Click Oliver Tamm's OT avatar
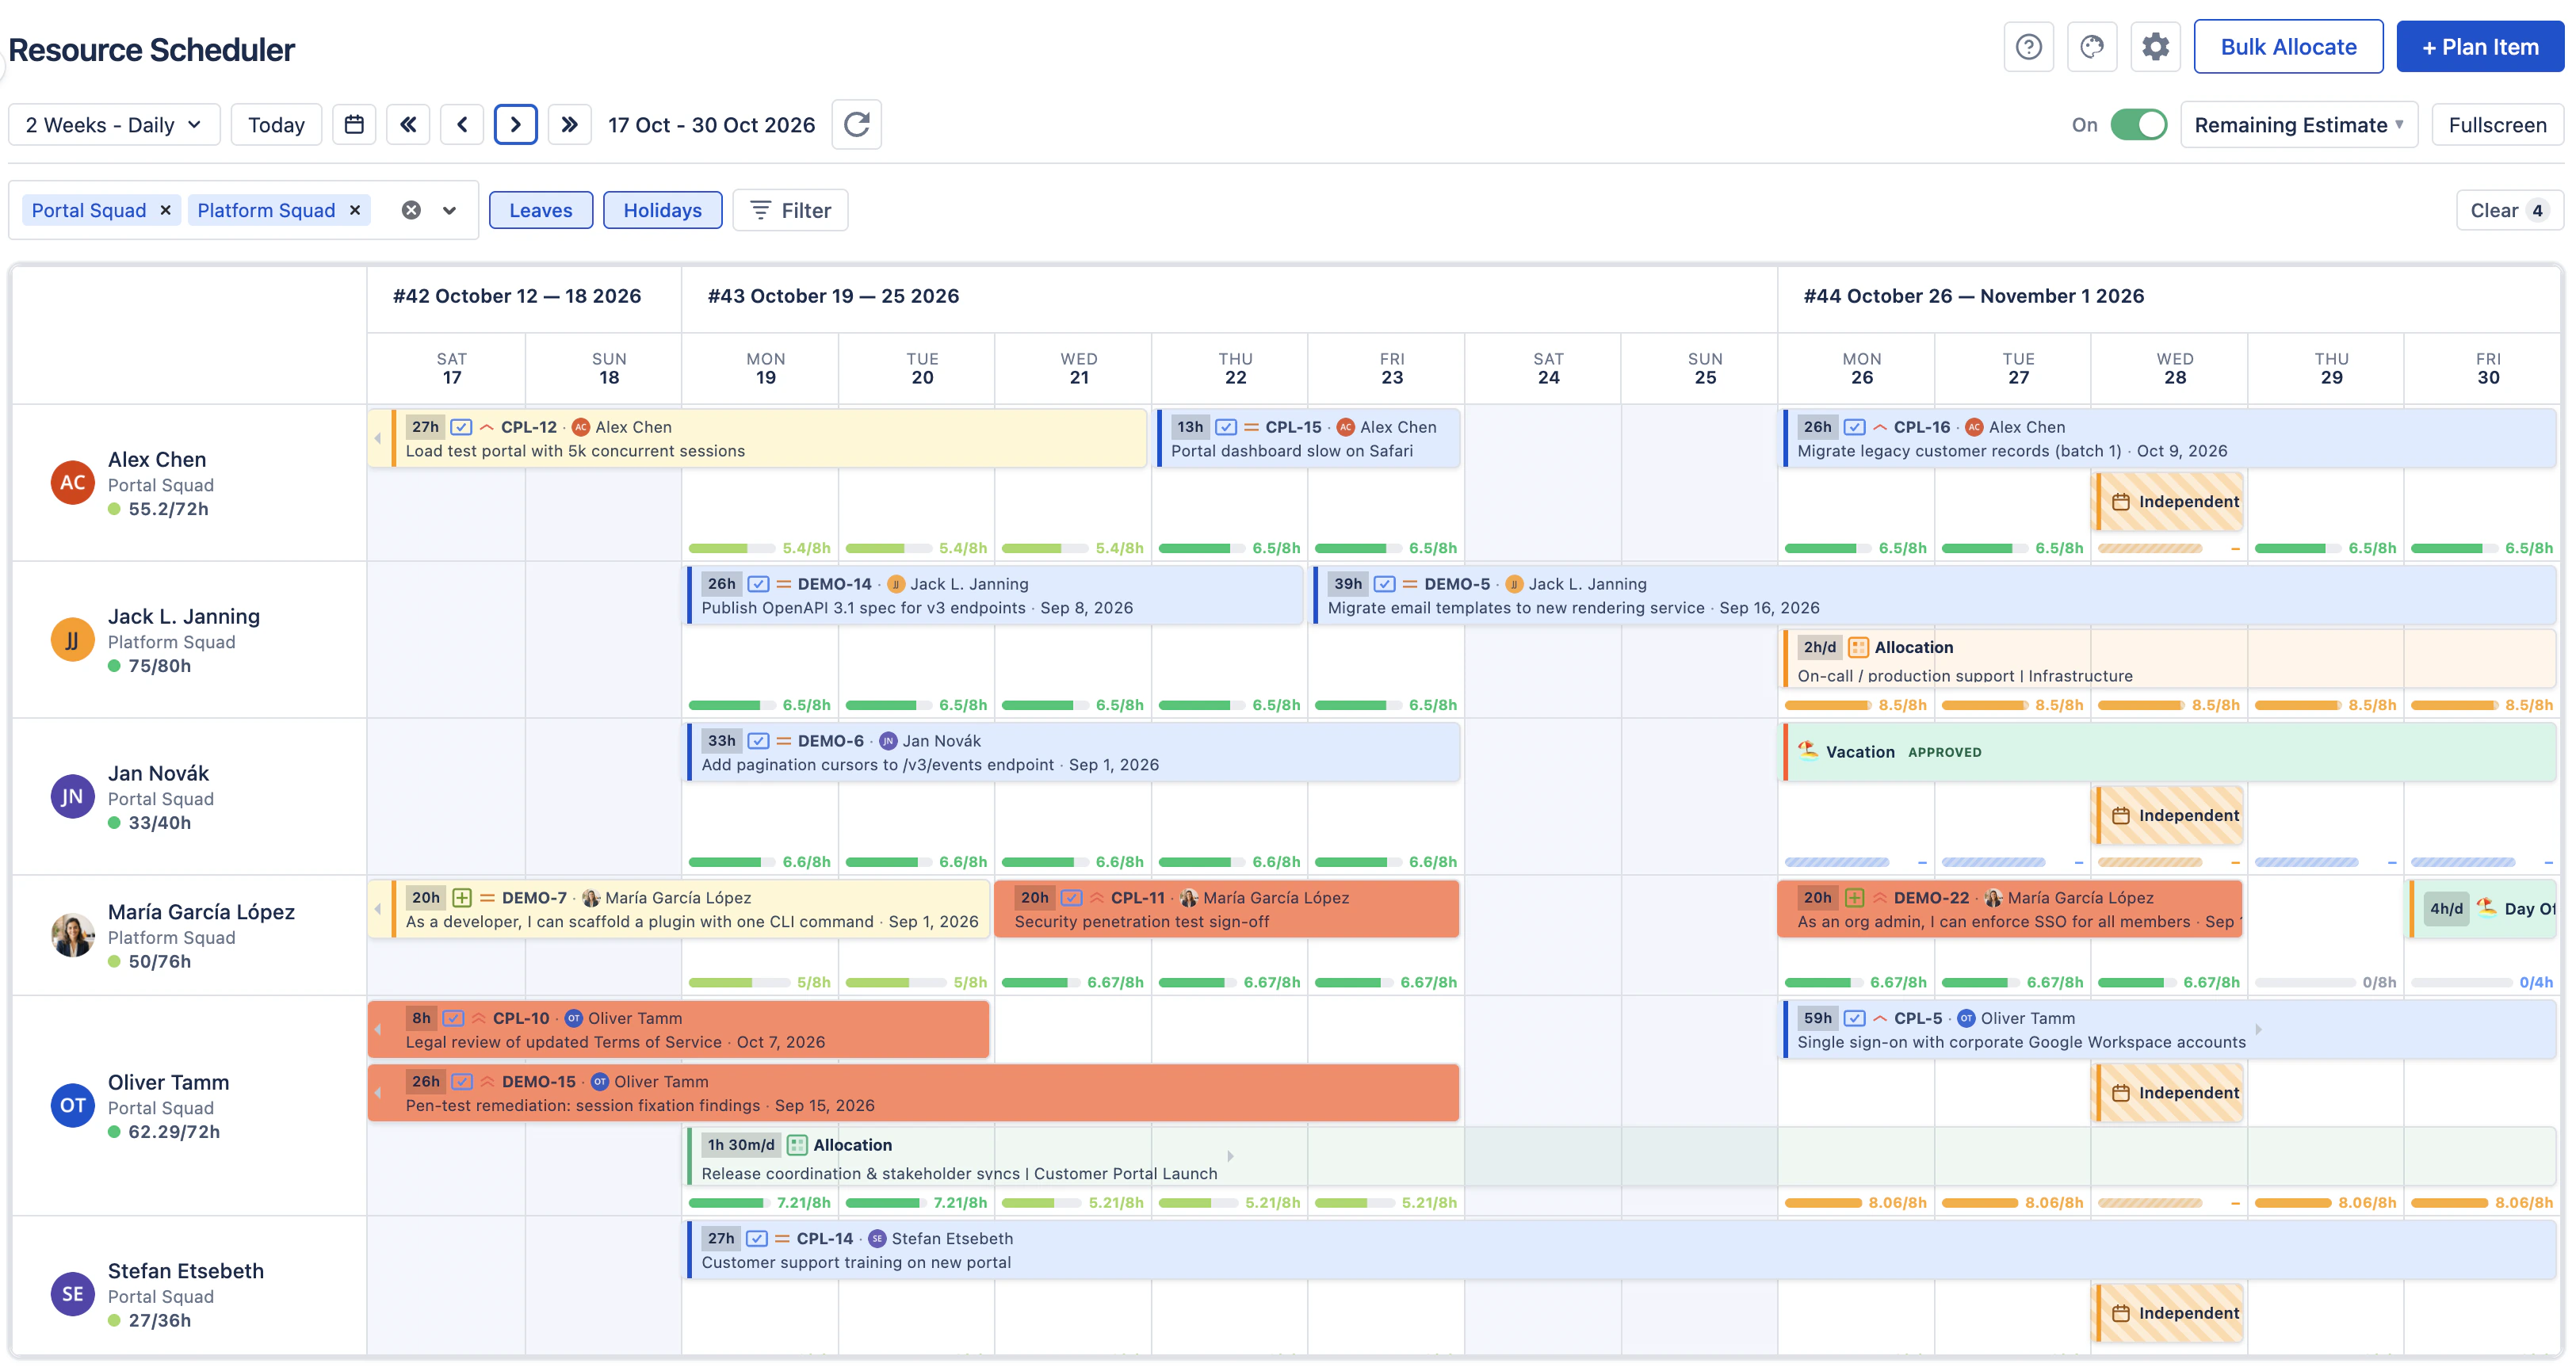The image size is (2576, 1371). (72, 1105)
